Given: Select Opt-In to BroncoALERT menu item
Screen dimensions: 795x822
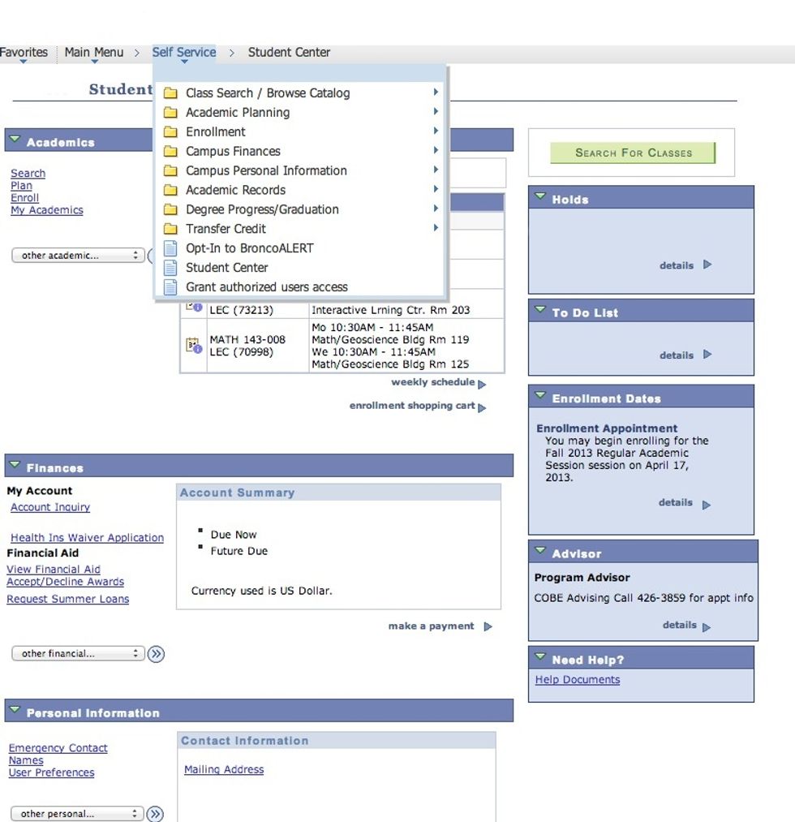Looking at the screenshot, I should click(249, 248).
